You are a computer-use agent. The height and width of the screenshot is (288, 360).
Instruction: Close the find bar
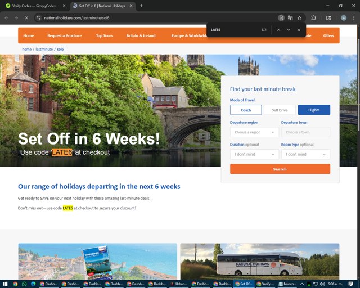click(299, 30)
